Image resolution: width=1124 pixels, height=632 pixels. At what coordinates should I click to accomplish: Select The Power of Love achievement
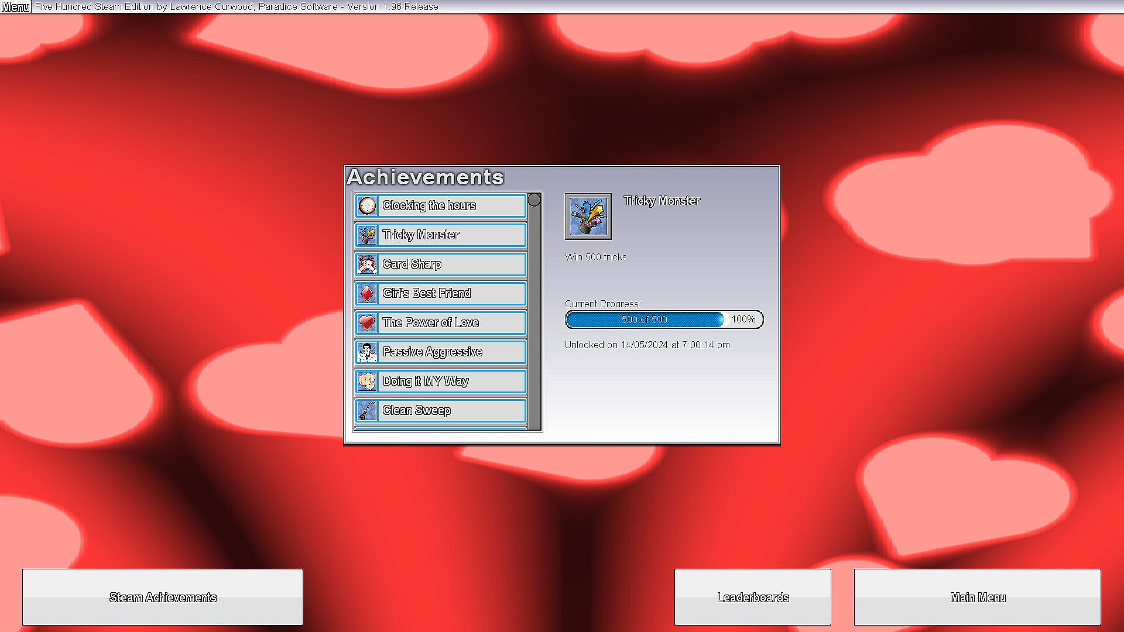coord(451,323)
